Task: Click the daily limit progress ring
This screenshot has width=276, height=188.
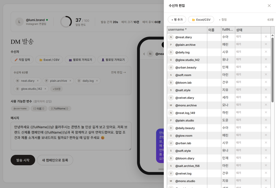Action: [x=66, y=22]
